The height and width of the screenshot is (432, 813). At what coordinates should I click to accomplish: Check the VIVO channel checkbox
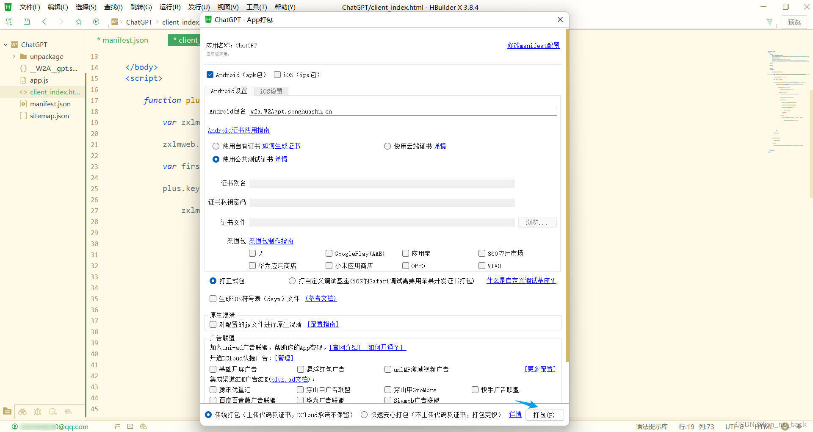[x=482, y=266]
